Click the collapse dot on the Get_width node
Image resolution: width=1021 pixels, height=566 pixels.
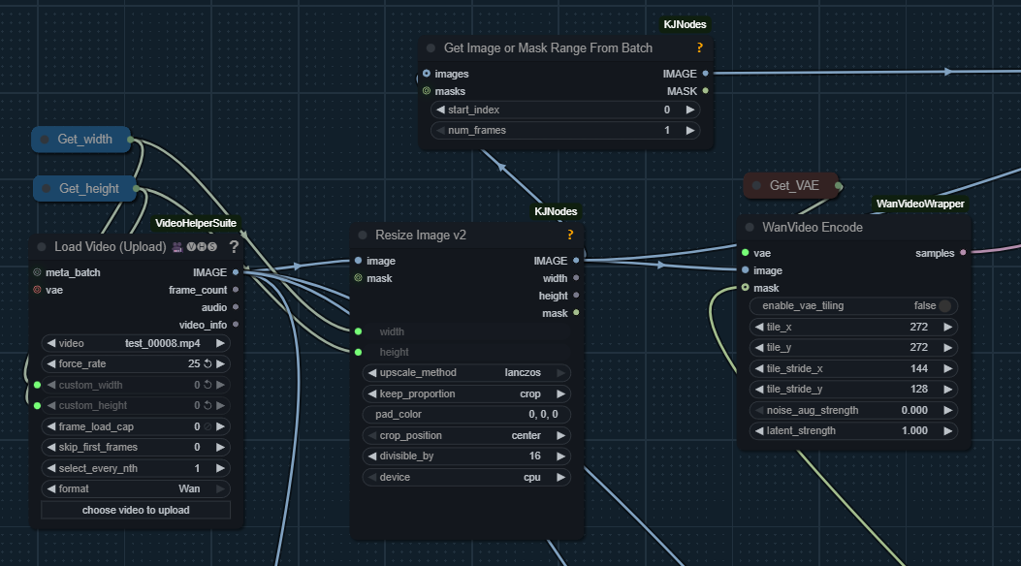[x=45, y=140]
